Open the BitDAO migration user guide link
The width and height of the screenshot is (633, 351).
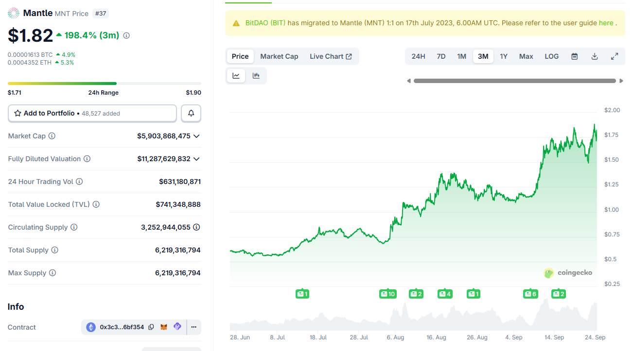coord(605,22)
